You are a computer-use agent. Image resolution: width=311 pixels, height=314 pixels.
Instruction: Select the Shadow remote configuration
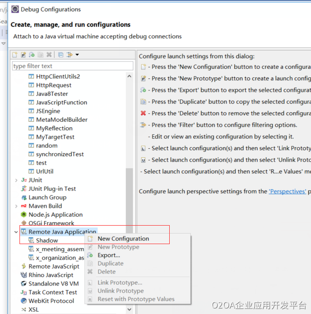tap(46, 241)
